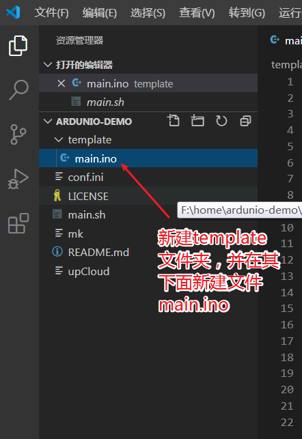This screenshot has width=302, height=439.
Task: Open the Search view icon
Action: coord(18,89)
